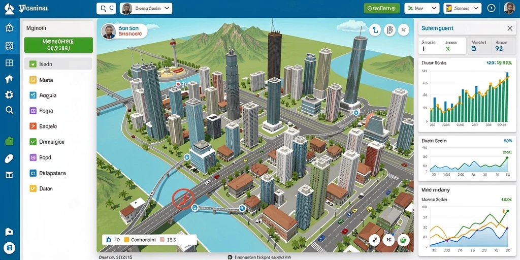Switch to the Madel tab

pos(478,45)
